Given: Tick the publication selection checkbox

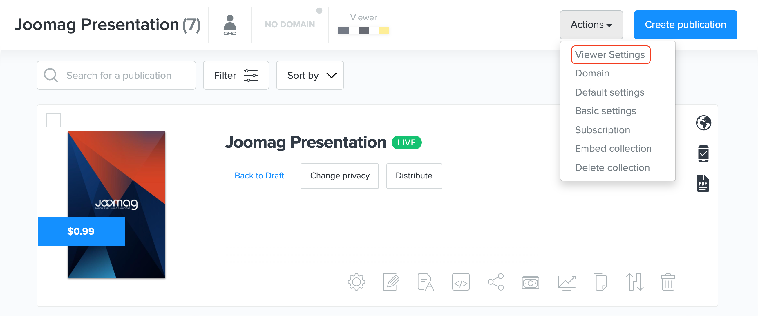Looking at the screenshot, I should [x=54, y=120].
